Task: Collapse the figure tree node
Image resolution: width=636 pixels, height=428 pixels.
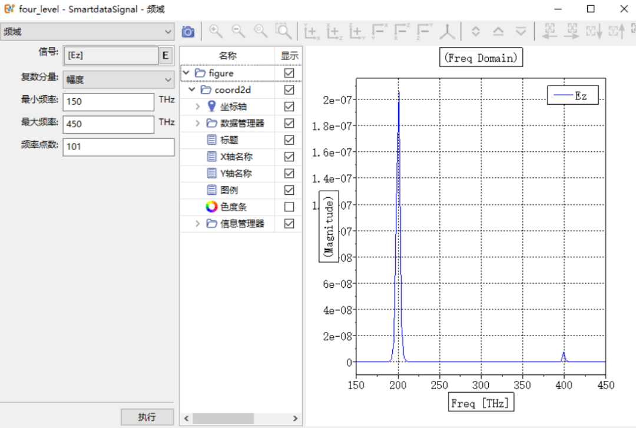Action: pyautogui.click(x=186, y=72)
